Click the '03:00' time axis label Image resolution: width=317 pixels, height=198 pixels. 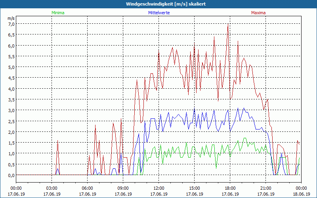coord(52,188)
